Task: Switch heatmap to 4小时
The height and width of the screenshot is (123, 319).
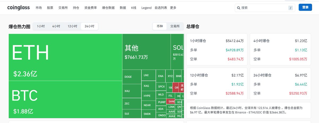Action: 56,26
